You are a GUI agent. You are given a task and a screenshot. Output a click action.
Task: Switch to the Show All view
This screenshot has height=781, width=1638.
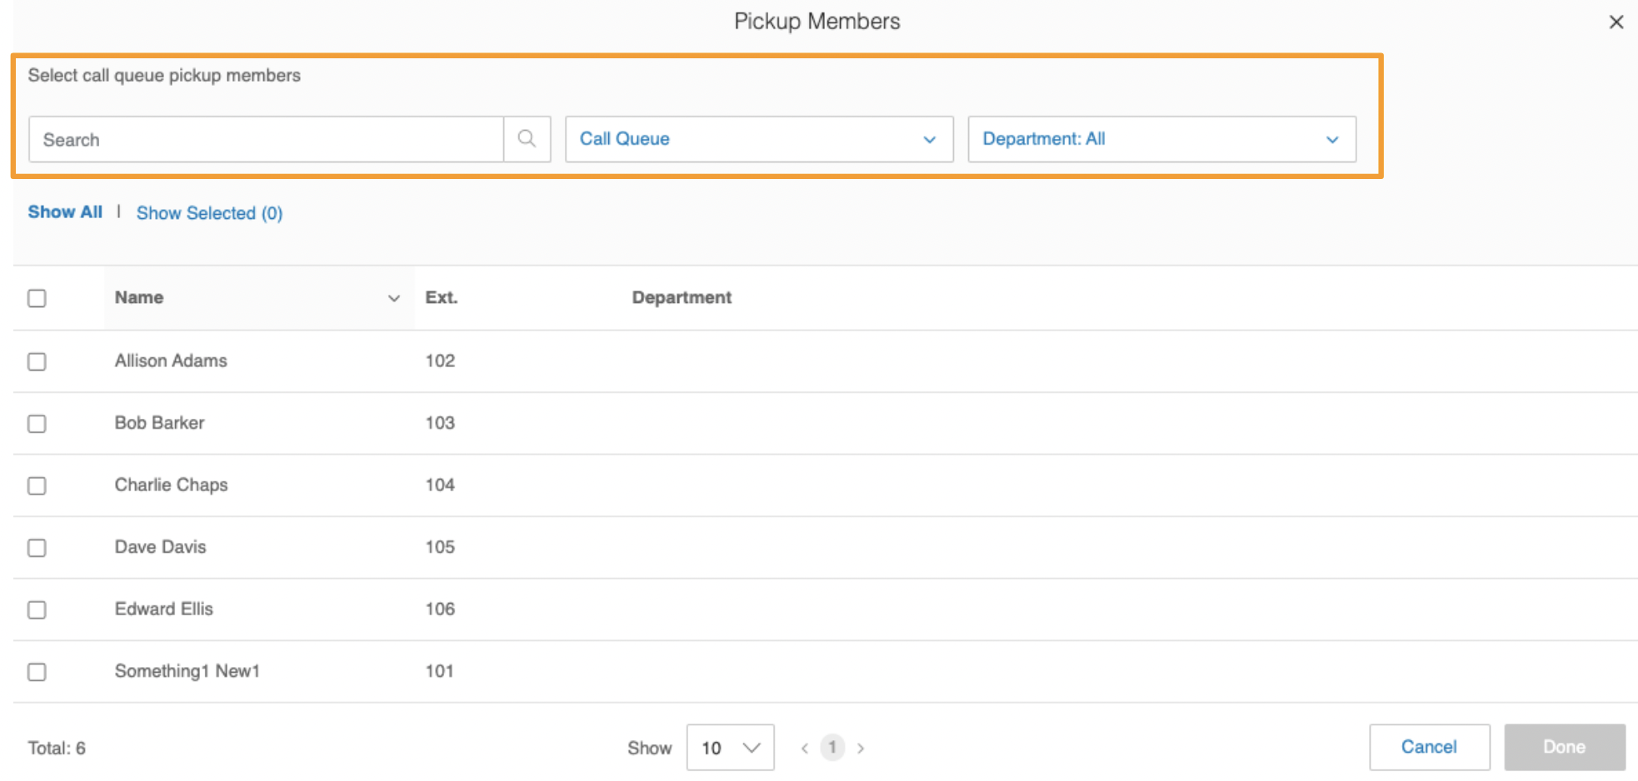pyautogui.click(x=65, y=212)
